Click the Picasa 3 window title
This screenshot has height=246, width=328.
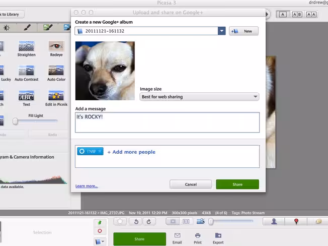[x=167, y=3]
